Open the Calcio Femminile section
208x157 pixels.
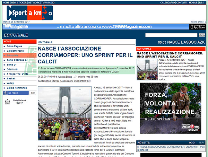click(x=17, y=88)
